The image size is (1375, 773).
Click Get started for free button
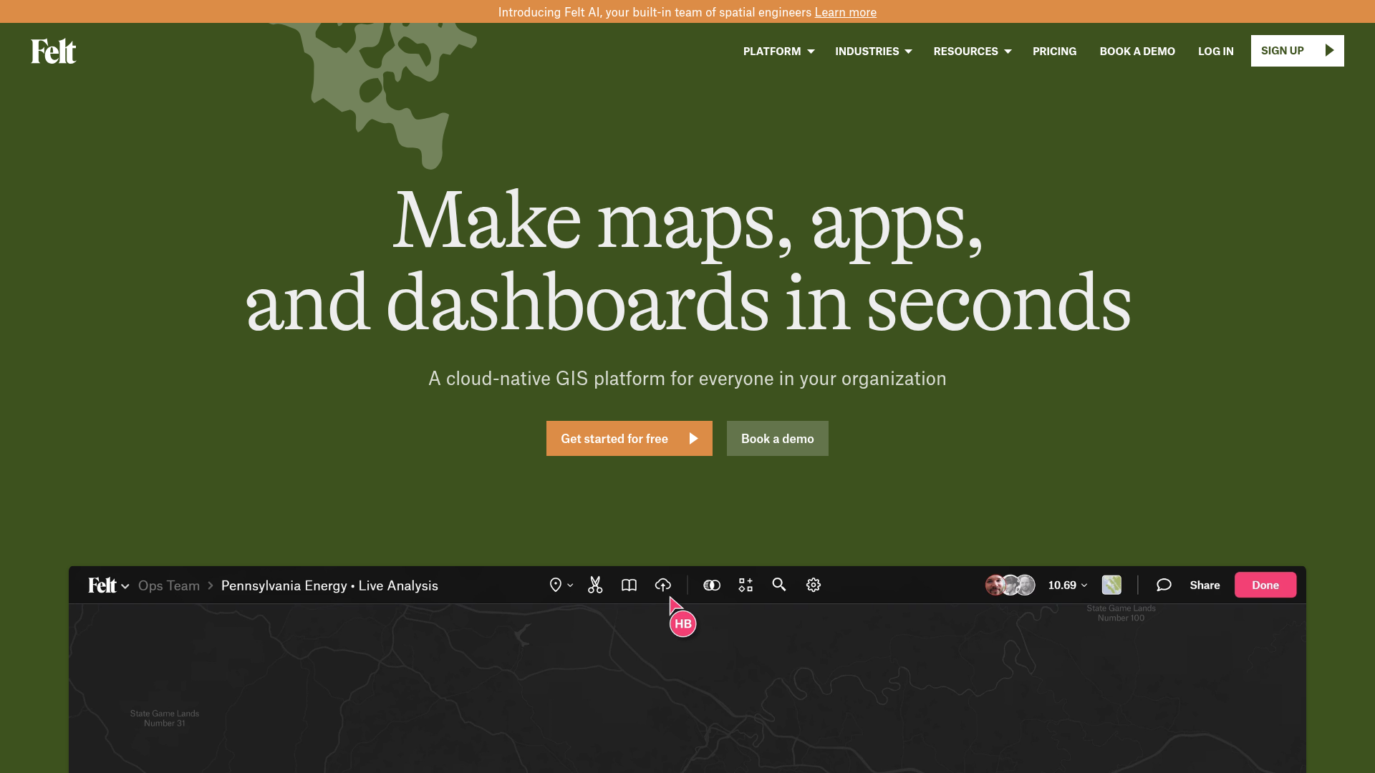point(629,439)
